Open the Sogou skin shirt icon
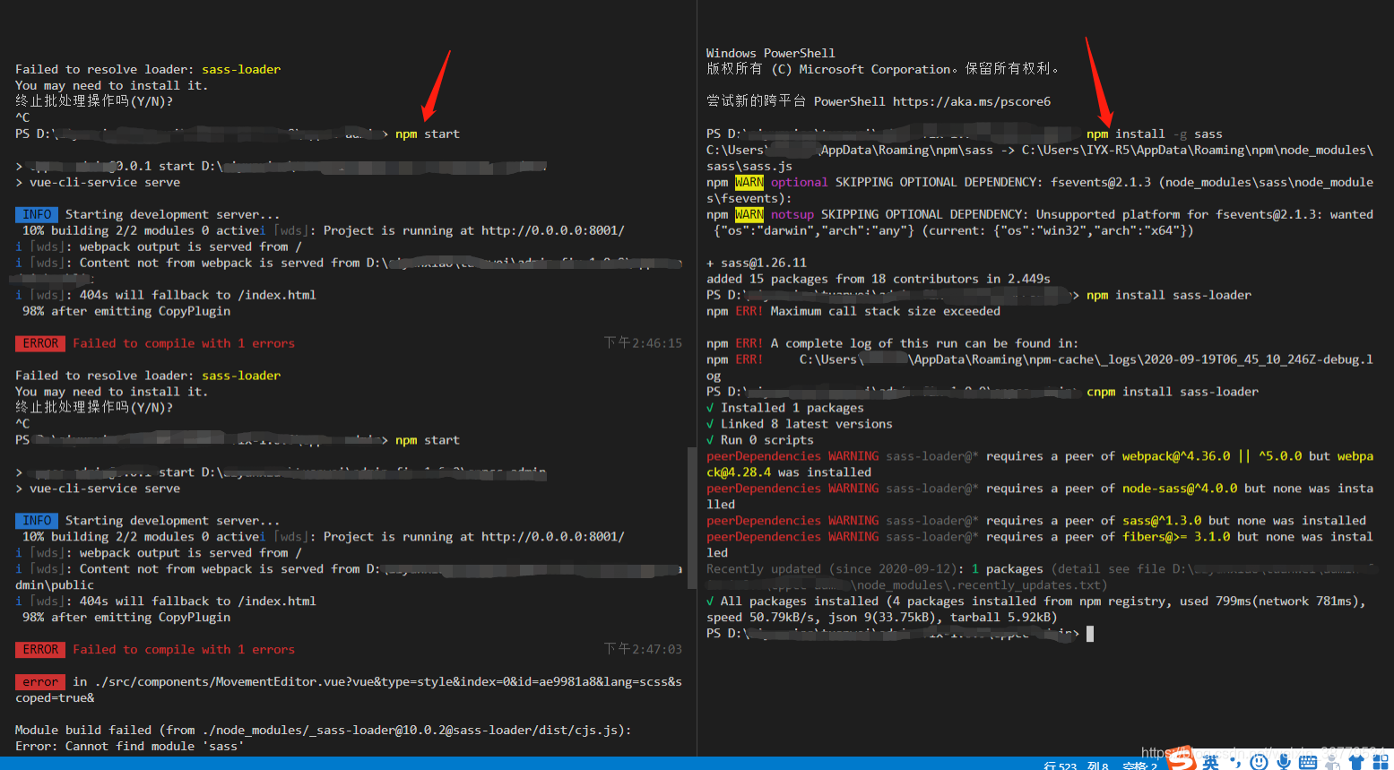This screenshot has width=1394, height=770. pos(1356,763)
